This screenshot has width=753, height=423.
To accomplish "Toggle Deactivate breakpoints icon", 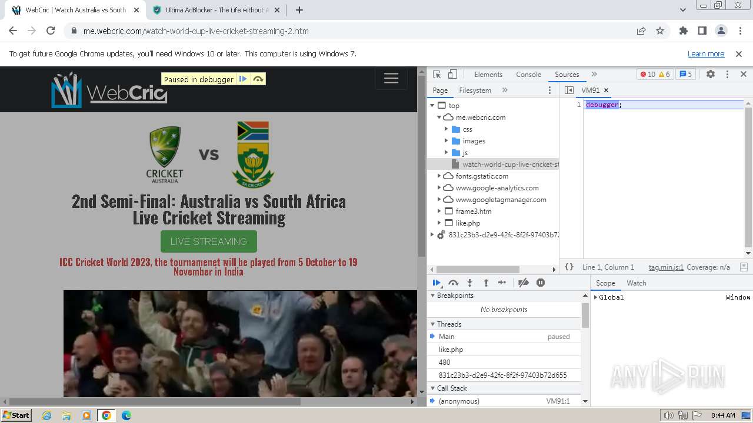I will [524, 283].
